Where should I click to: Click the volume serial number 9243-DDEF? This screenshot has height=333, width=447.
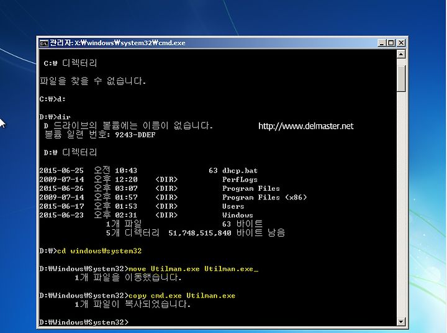[x=135, y=135]
